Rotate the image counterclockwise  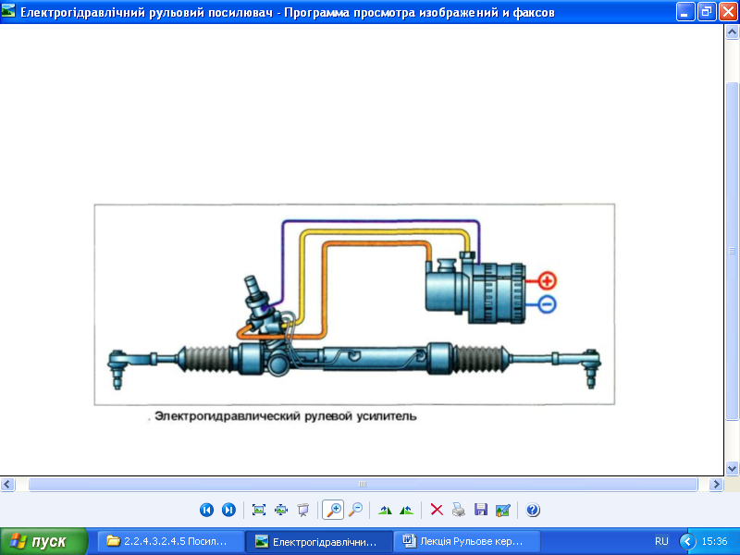point(406,510)
